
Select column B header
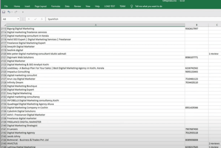[197, 25]
